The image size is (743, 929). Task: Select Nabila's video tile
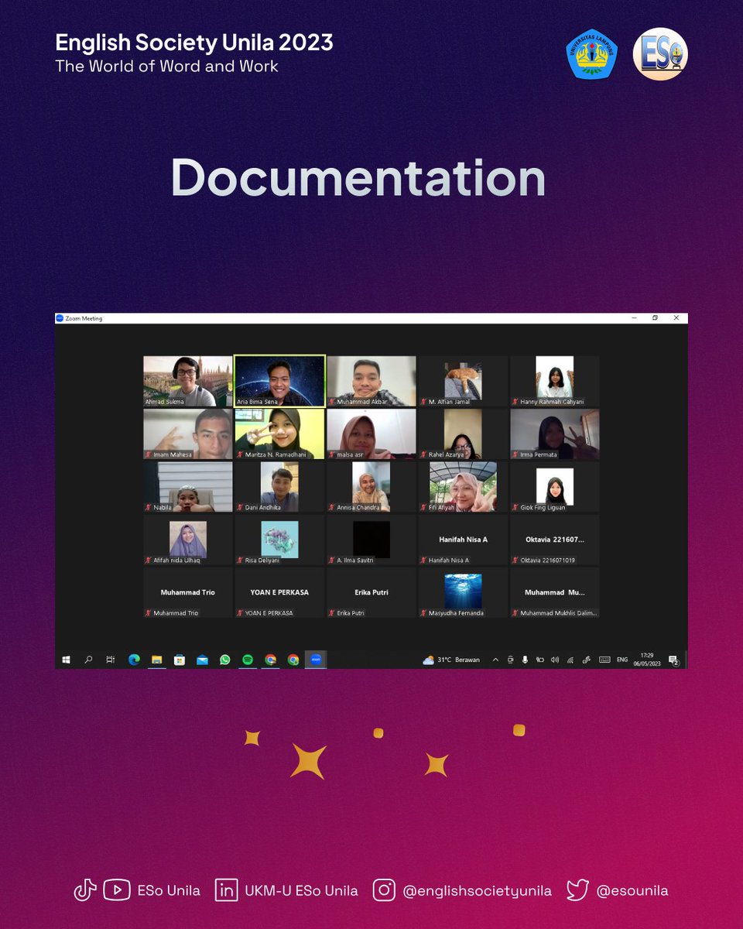coord(188,487)
